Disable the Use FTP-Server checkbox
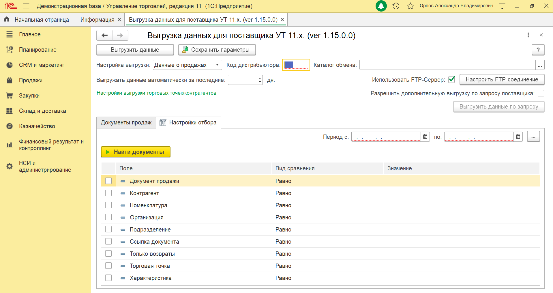 point(452,79)
